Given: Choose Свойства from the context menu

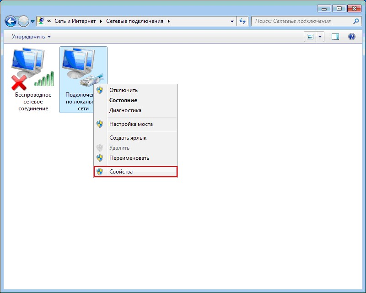Looking at the screenshot, I should [x=121, y=172].
